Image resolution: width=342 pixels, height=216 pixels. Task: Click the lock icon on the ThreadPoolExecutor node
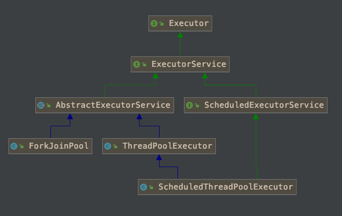[x=115, y=146]
